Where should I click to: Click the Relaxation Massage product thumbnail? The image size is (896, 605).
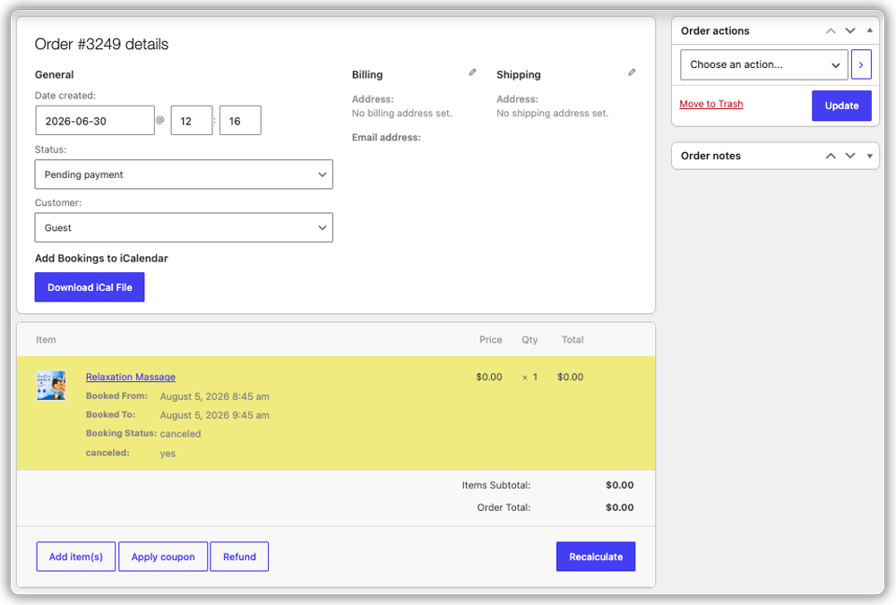click(x=51, y=385)
